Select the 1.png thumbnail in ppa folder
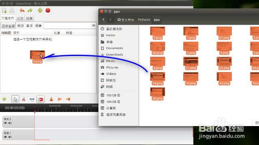 (x=191, y=31)
